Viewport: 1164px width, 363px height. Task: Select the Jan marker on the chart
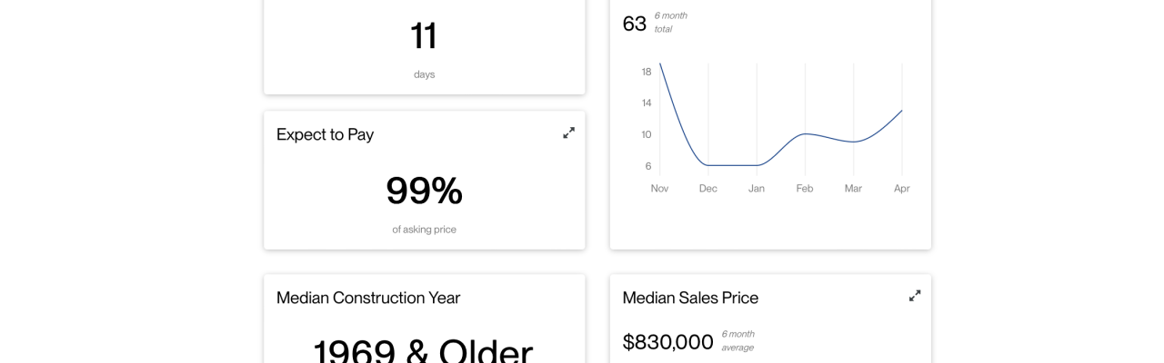(x=757, y=165)
